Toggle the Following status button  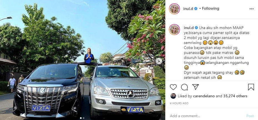pos(211,9)
